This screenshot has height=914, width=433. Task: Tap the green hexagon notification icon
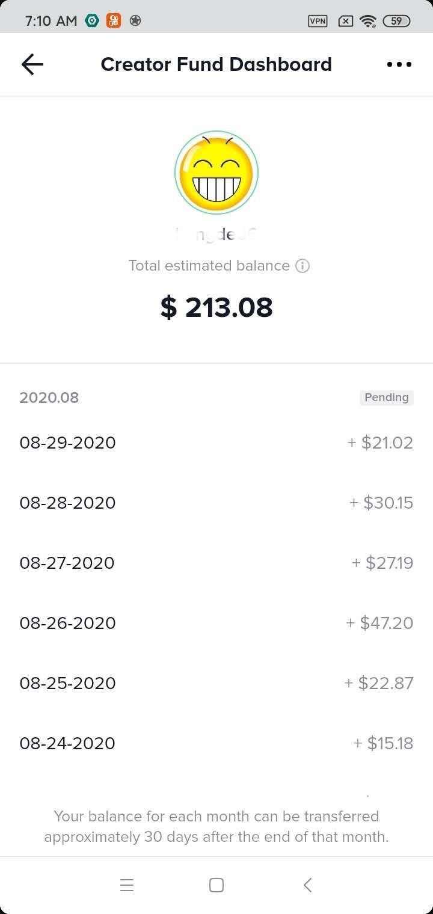pyautogui.click(x=92, y=20)
